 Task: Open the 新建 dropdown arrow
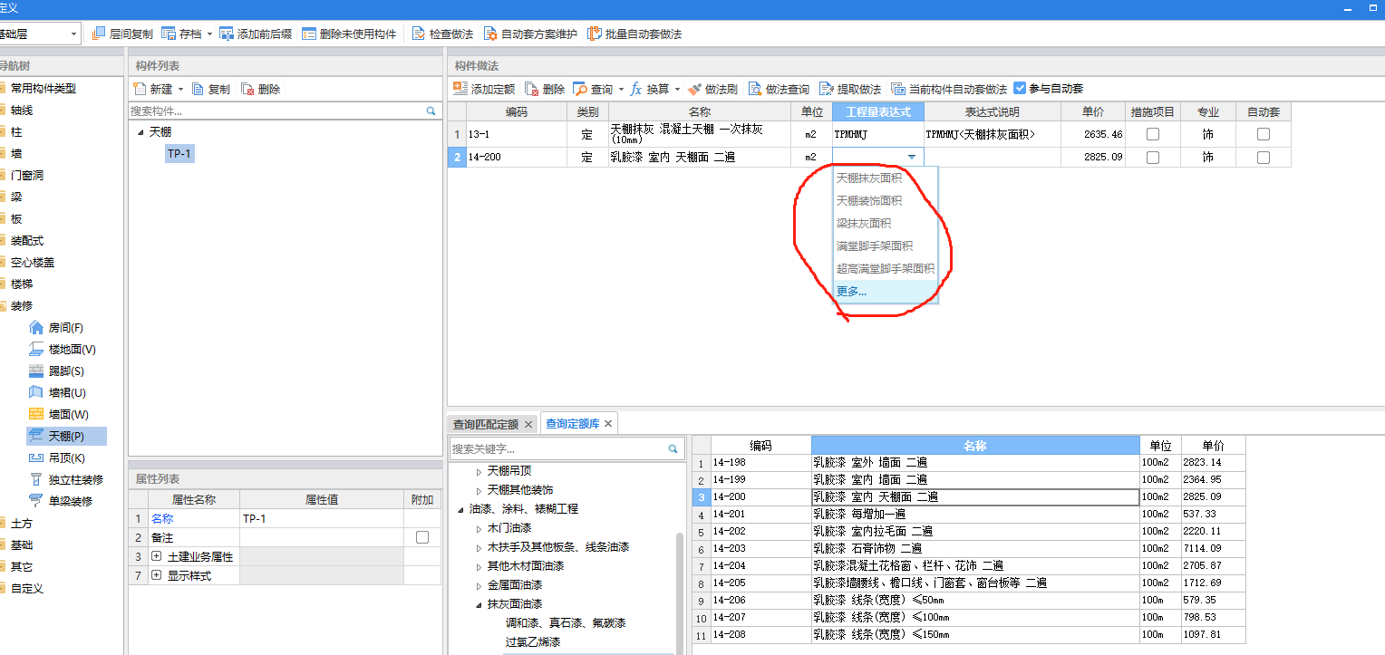click(180, 90)
